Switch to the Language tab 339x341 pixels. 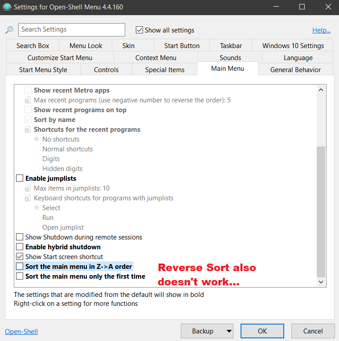coord(298,57)
